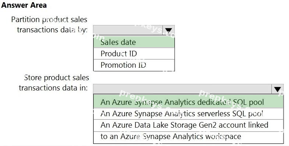This screenshot has width=289, height=146.
Task: Click the "transactions data in:" label
Action: [x=53, y=88]
